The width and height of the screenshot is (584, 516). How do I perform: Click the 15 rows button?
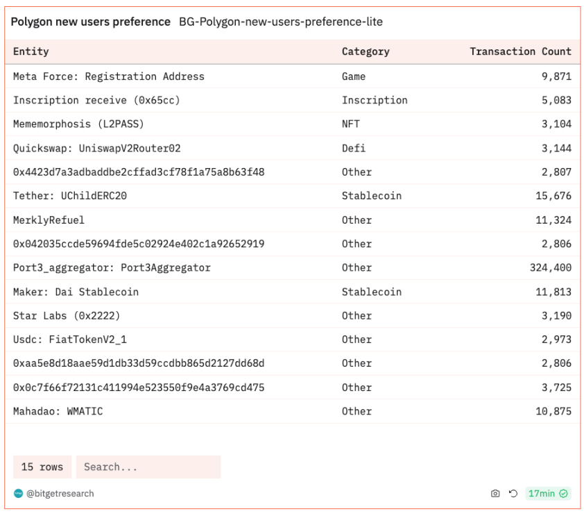(42, 467)
